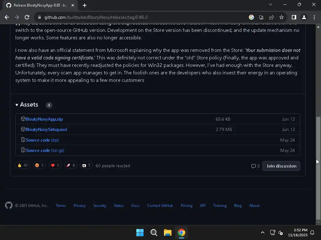Click file-zip icon beside Source code (zip)

[23, 140]
